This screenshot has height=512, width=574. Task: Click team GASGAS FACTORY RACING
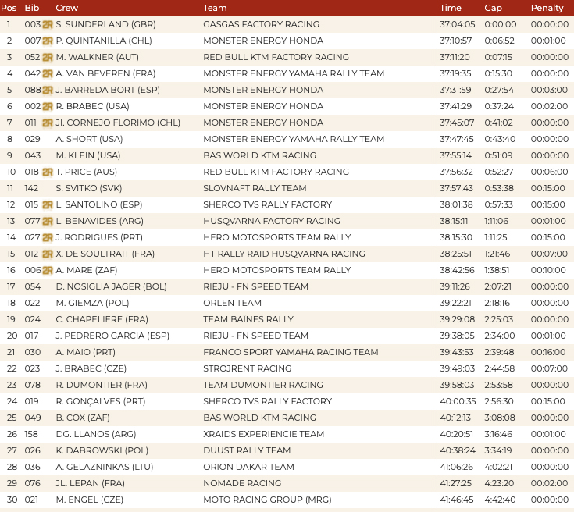click(262, 24)
